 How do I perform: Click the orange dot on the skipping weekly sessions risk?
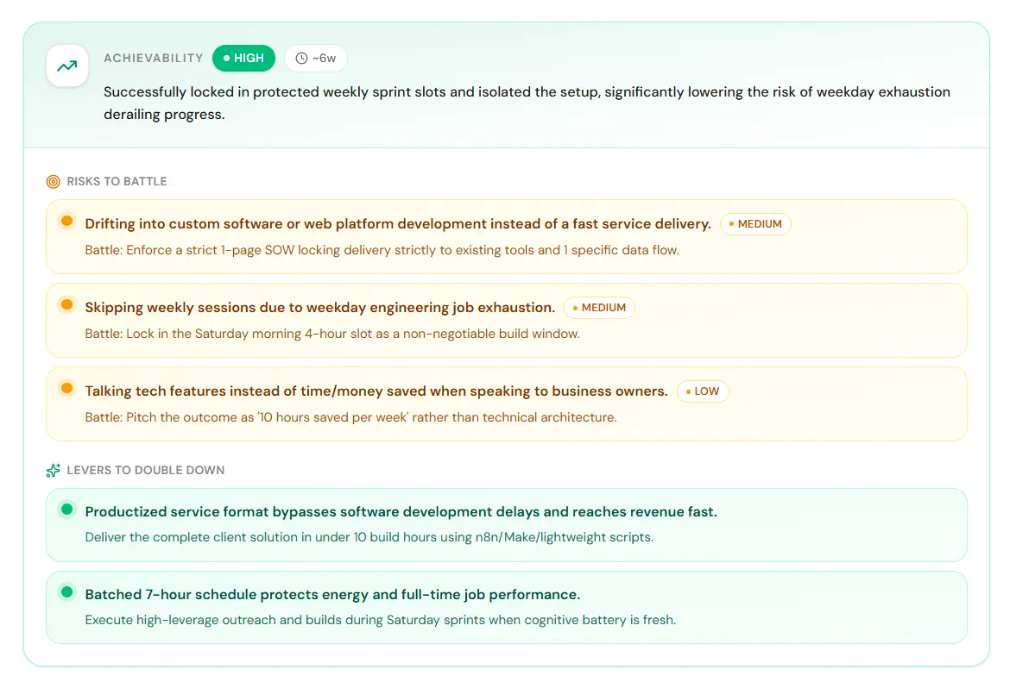tap(67, 304)
